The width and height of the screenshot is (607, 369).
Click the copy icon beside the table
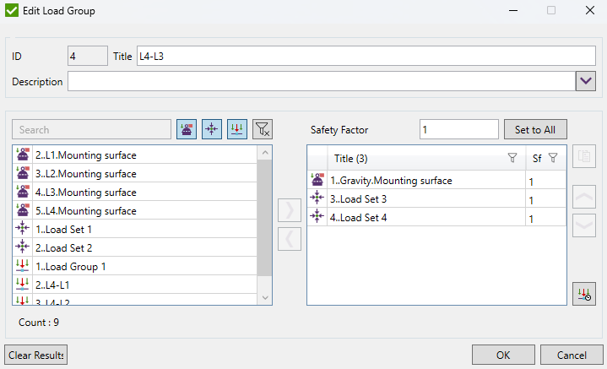(x=583, y=156)
